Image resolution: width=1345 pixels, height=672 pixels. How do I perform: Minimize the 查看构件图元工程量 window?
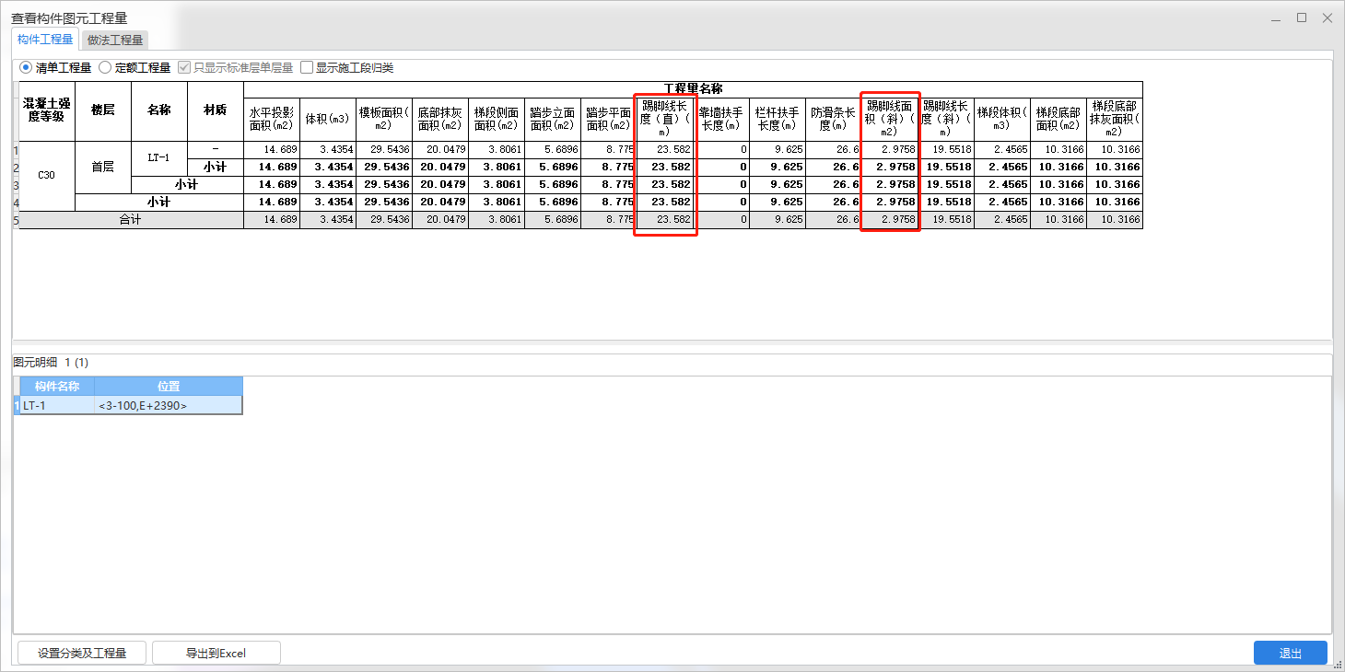click(x=1276, y=17)
